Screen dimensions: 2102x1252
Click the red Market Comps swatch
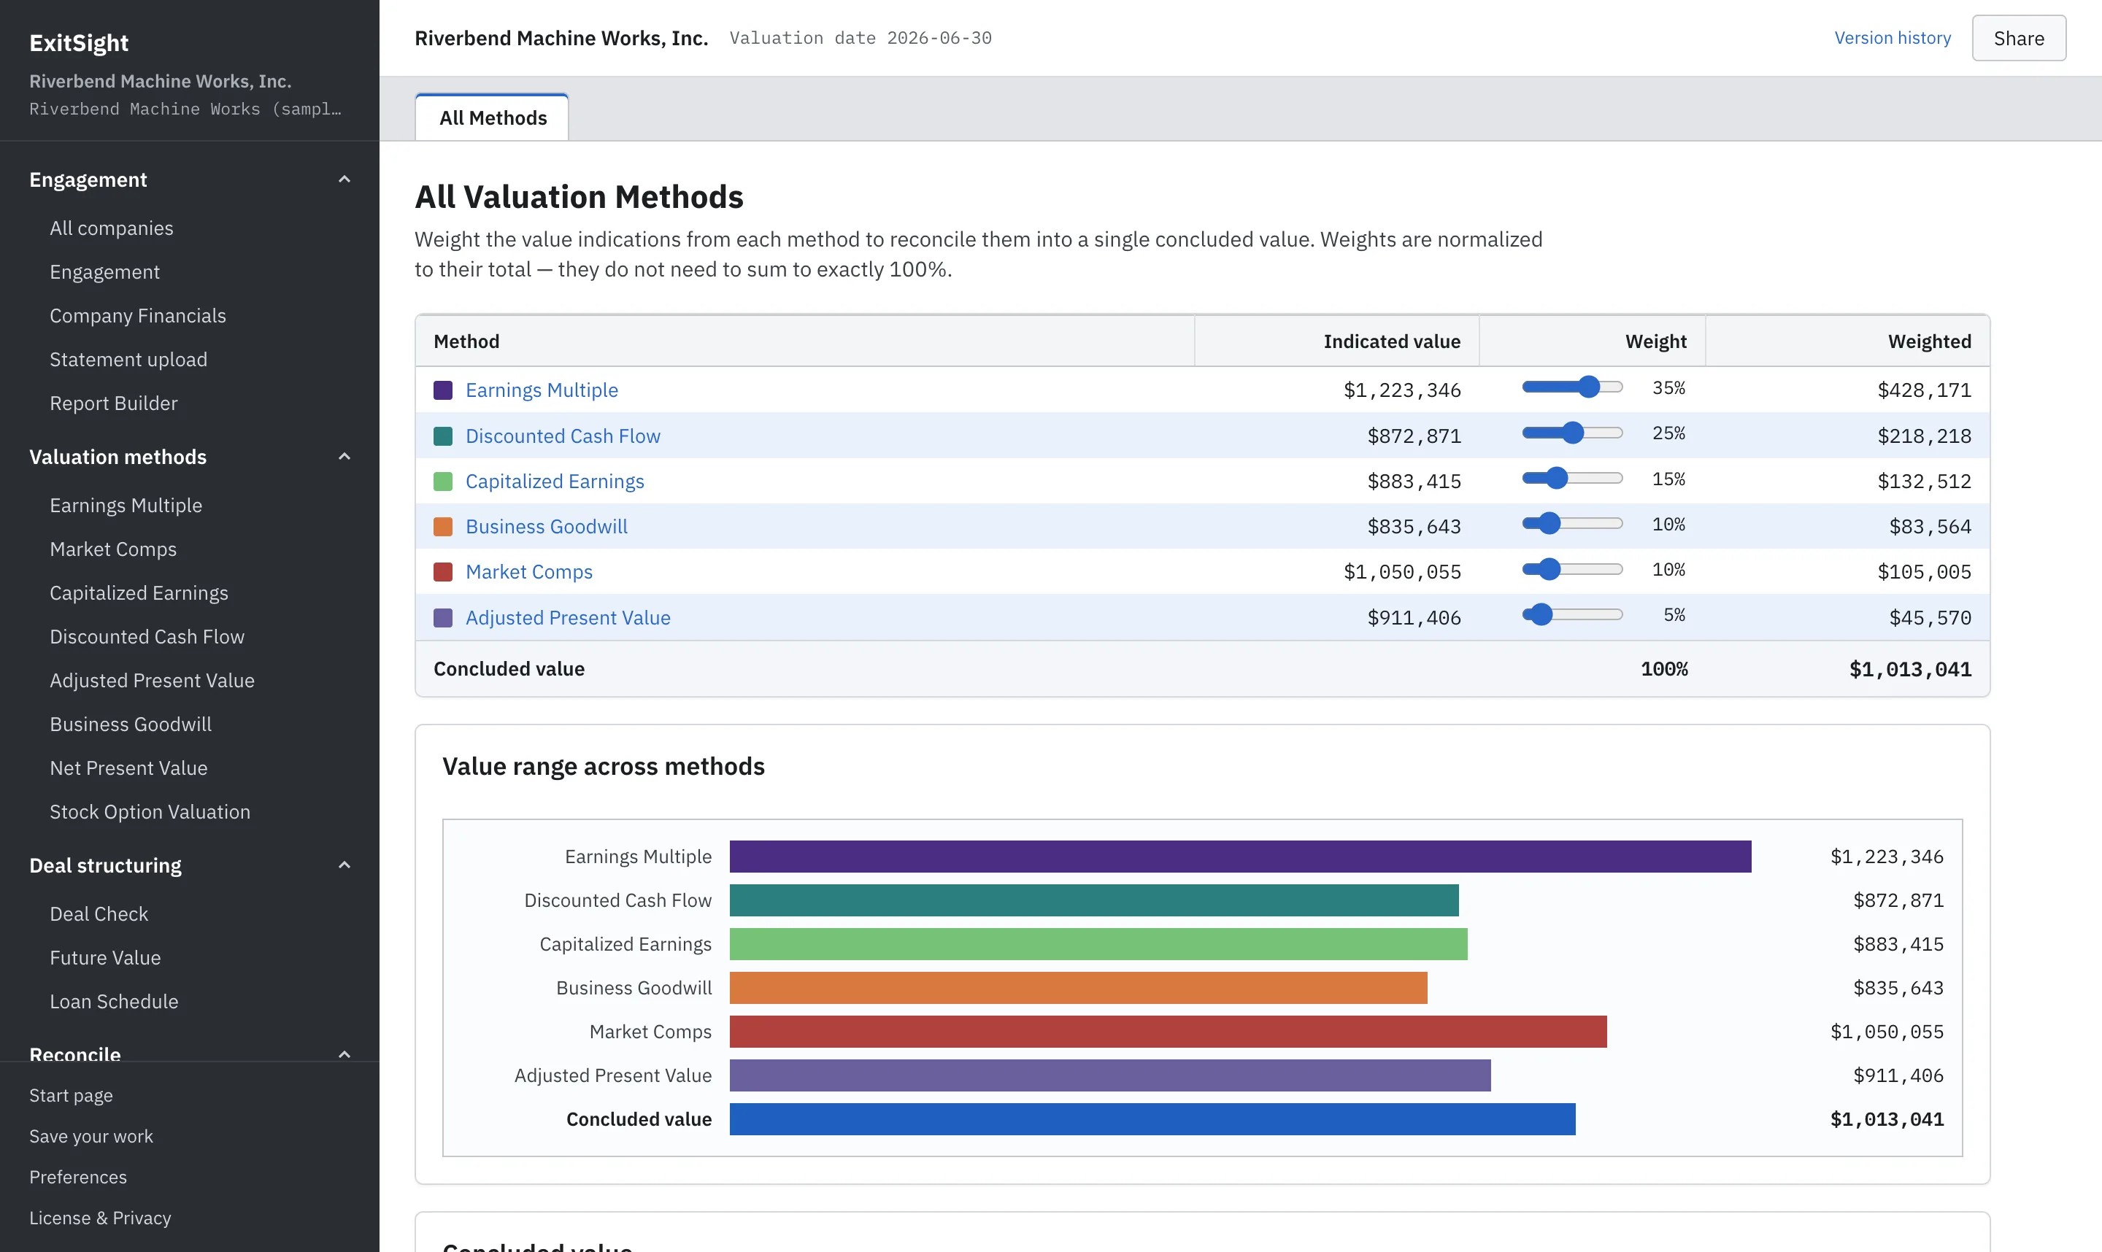coord(443,572)
